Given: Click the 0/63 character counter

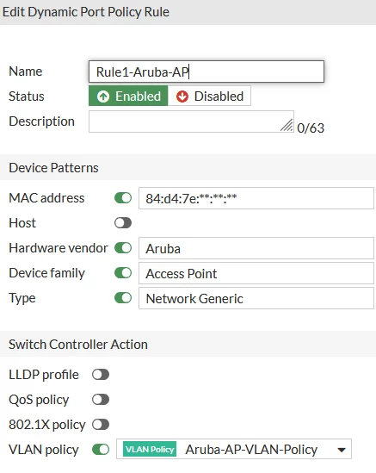Looking at the screenshot, I should pos(311,128).
